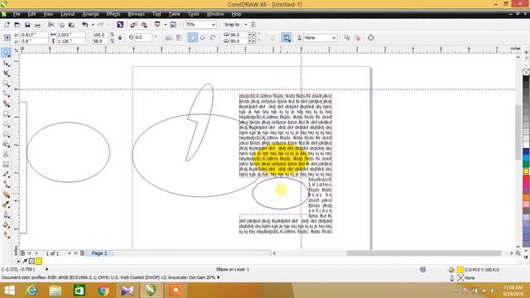Screen dimensions: 530x298
Task: Click the Export icon
Action: pos(144,25)
